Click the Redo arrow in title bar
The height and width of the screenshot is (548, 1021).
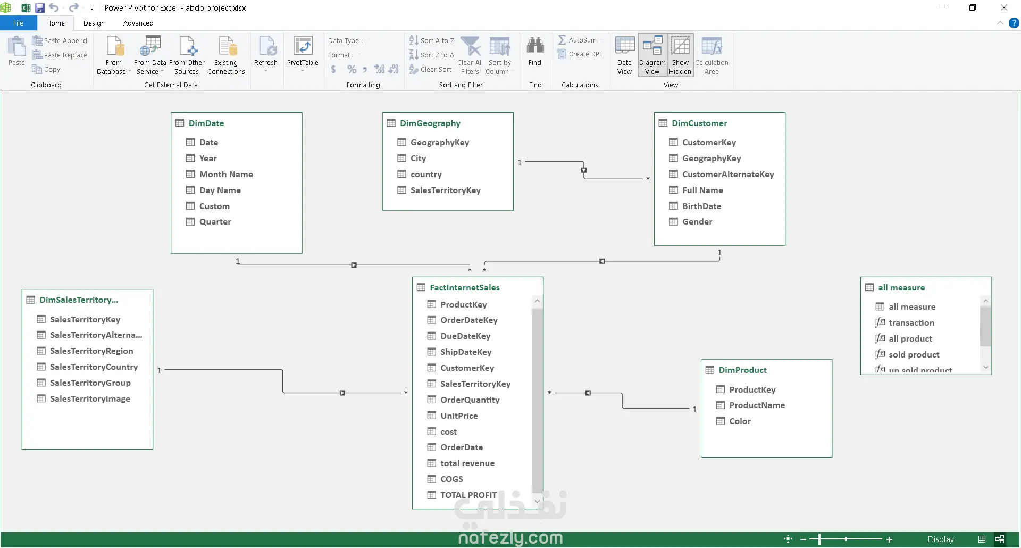pyautogui.click(x=74, y=8)
